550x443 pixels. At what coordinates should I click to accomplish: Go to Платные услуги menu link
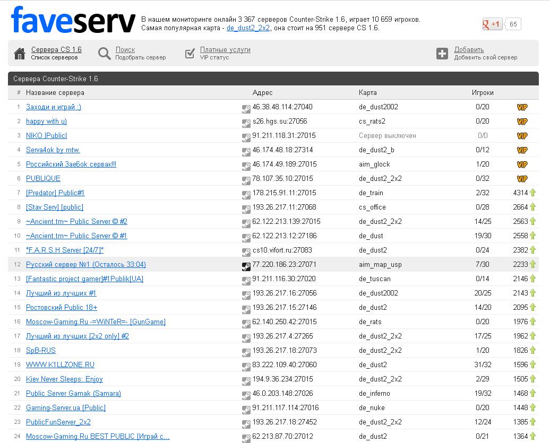[225, 50]
